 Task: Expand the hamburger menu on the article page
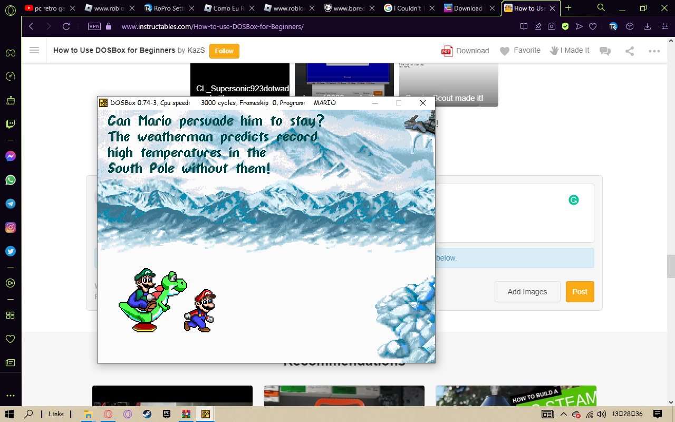coord(34,50)
